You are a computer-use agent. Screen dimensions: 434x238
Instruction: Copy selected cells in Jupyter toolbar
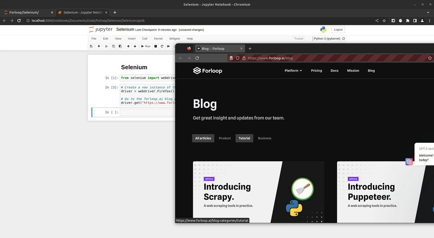click(113, 46)
